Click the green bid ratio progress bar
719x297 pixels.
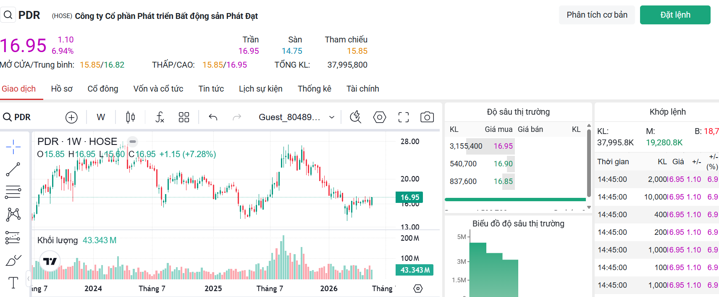(515, 200)
